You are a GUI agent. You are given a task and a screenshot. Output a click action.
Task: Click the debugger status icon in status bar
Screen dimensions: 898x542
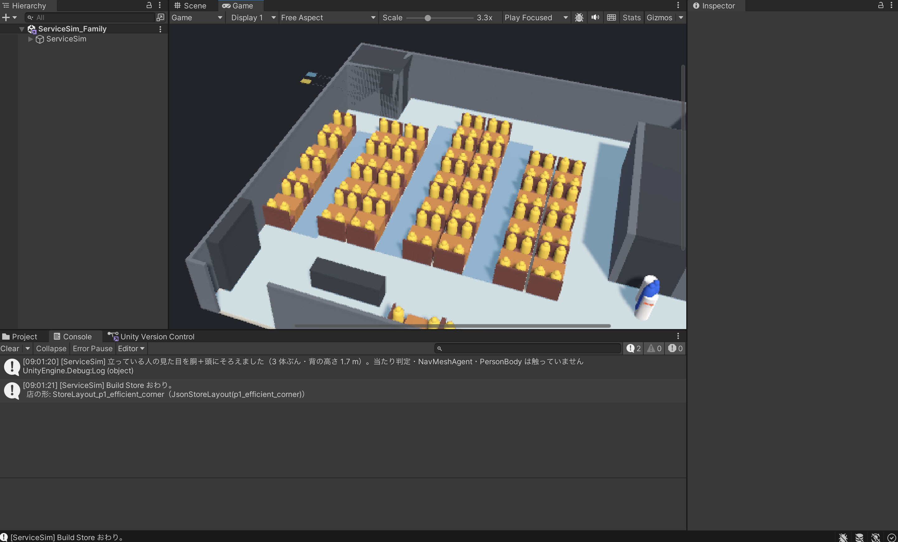tap(843, 537)
